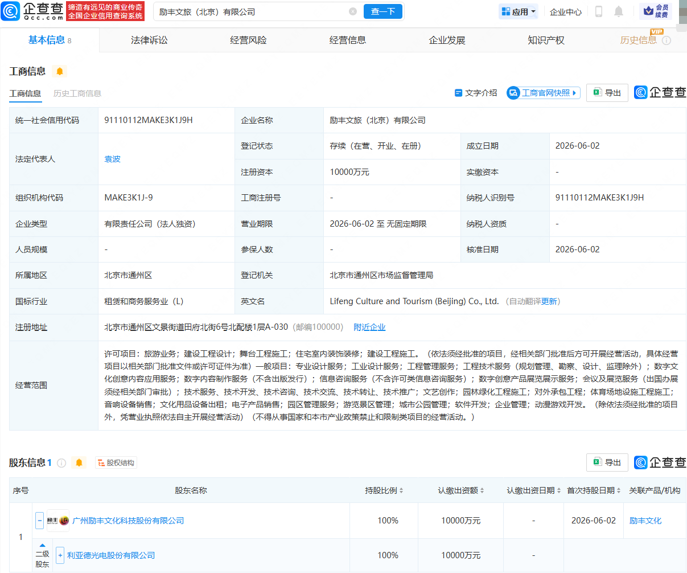Open 广州励丰文化科技股份有限公司 link
Image resolution: width=687 pixels, height=573 pixels.
tap(128, 521)
